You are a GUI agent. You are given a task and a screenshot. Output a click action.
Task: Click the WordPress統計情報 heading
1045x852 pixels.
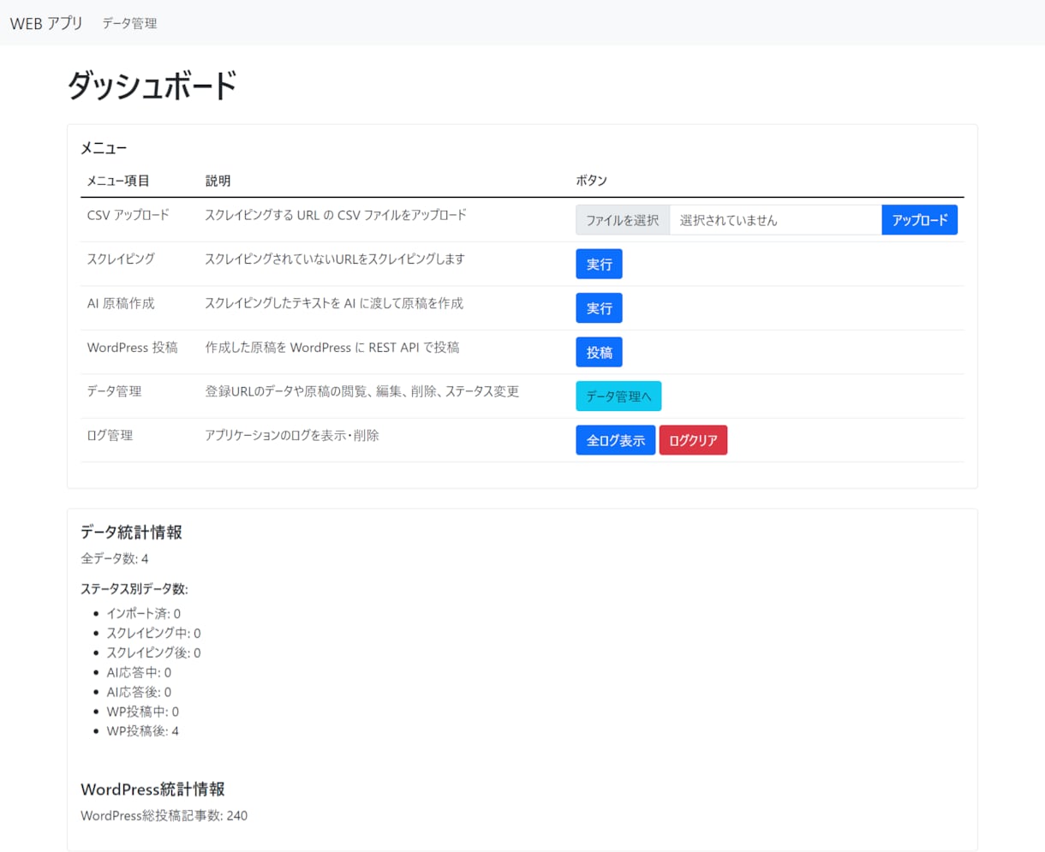click(x=152, y=789)
